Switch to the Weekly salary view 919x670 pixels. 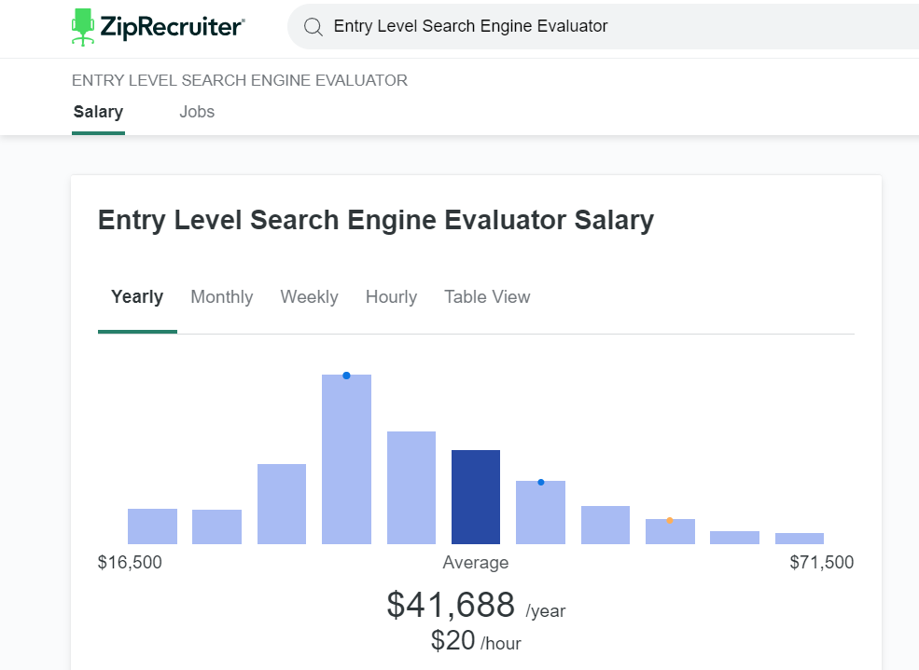click(x=309, y=297)
